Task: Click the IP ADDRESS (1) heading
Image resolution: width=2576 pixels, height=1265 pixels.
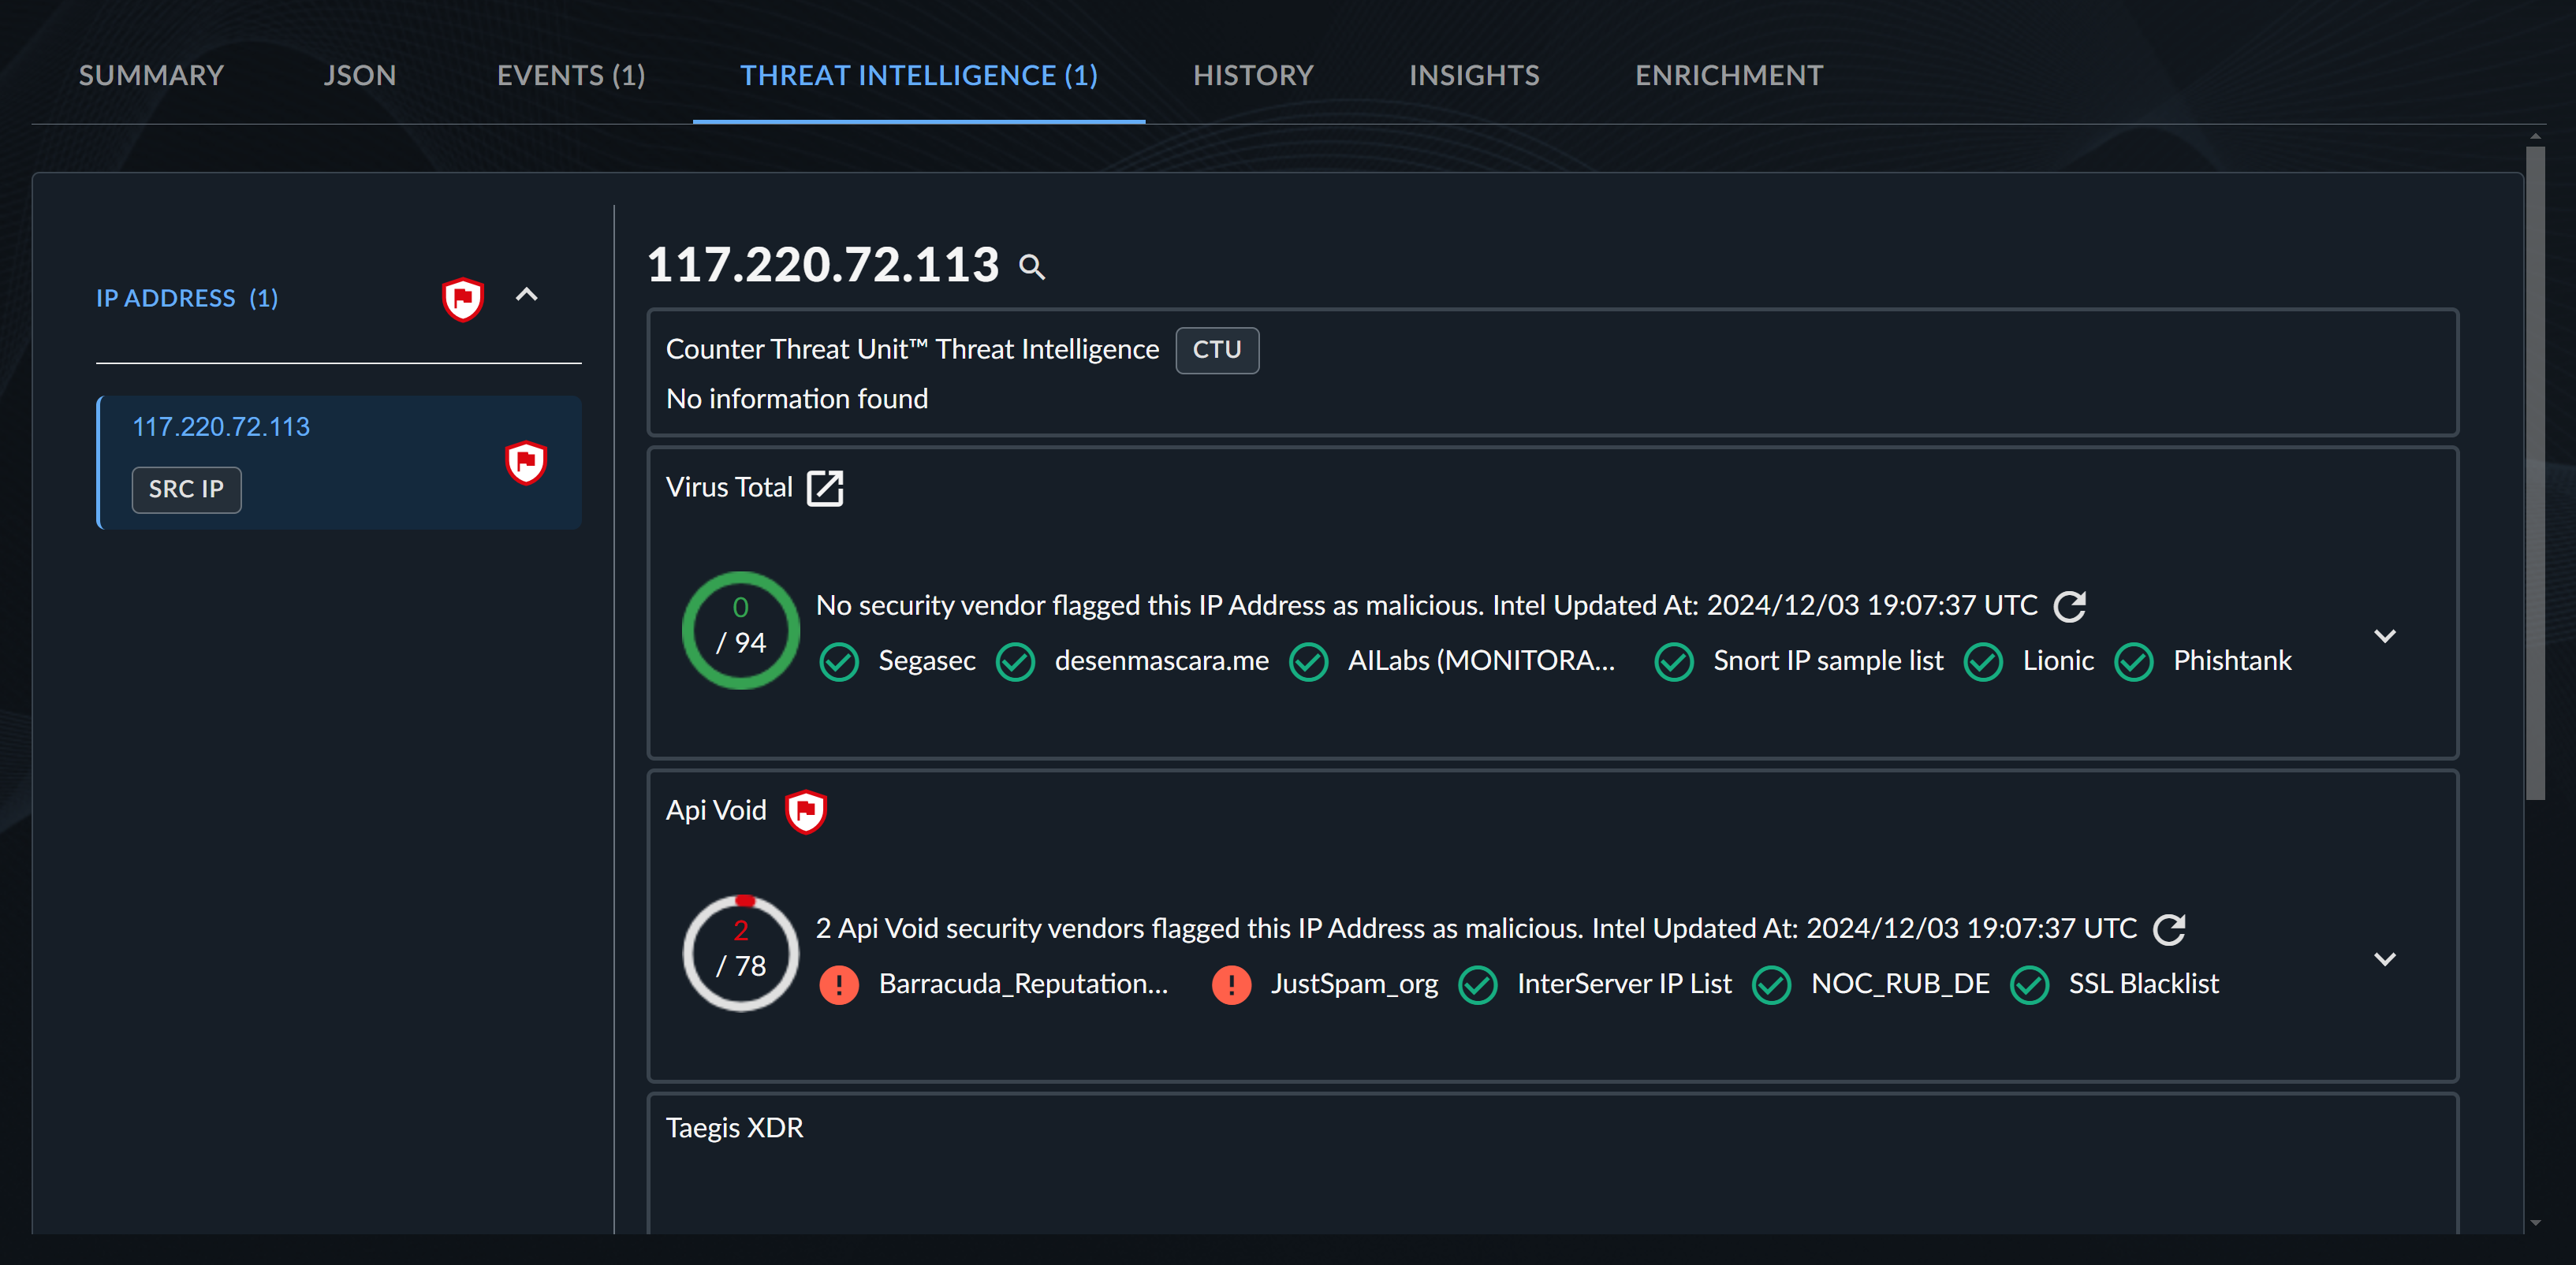Action: [x=187, y=298]
